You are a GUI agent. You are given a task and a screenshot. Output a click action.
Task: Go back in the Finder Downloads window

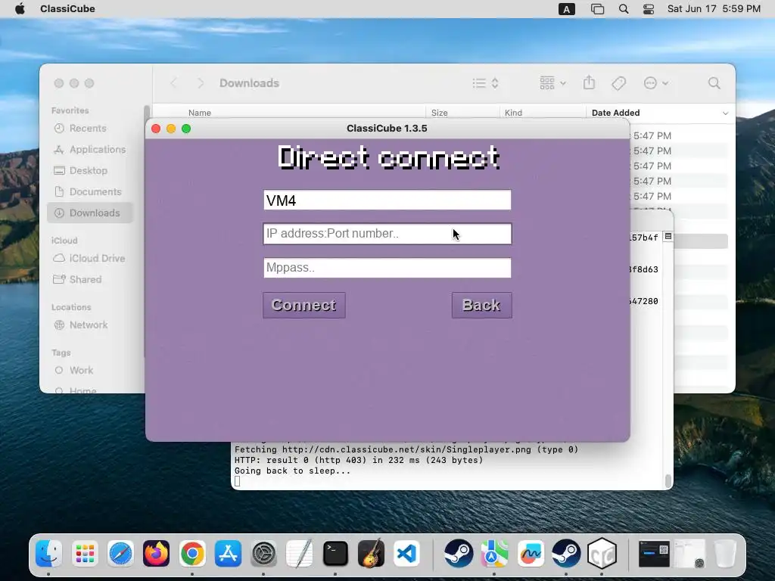173,83
